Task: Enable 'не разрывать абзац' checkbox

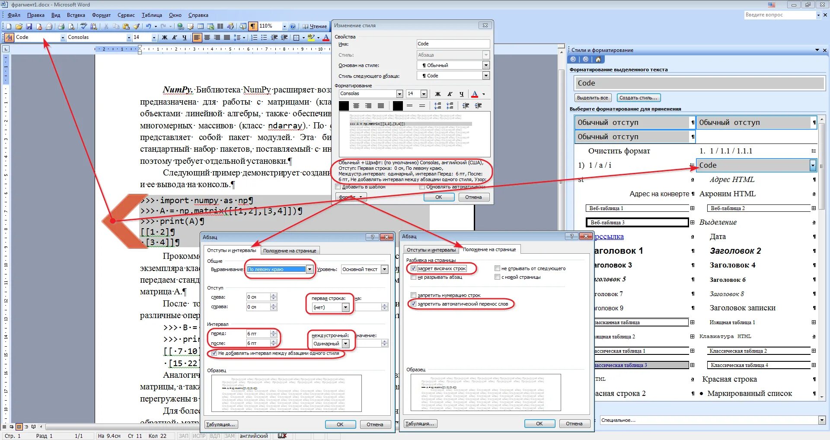Action: point(413,277)
